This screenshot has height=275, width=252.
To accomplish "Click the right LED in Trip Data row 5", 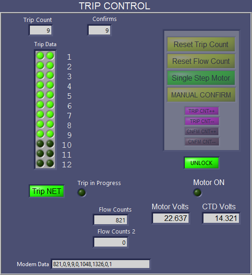I will click(x=50, y=95).
